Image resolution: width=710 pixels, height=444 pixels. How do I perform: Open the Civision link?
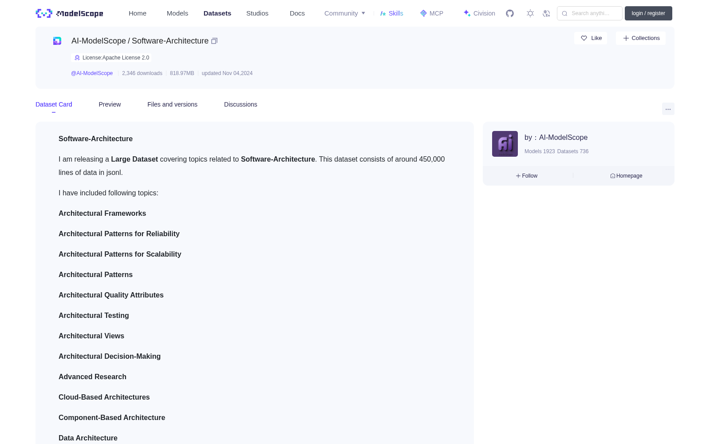484,13
